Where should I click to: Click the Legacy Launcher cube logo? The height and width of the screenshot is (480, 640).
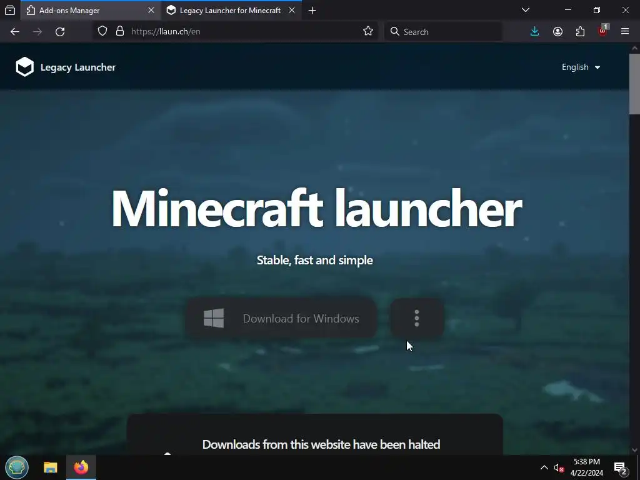[x=25, y=67]
